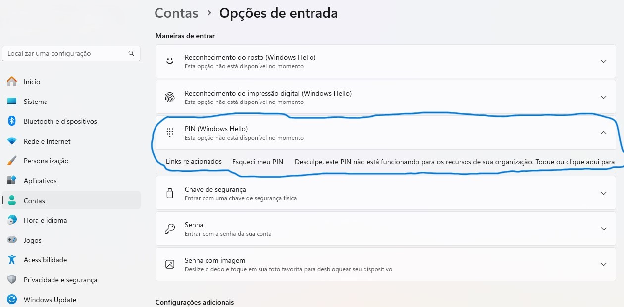Select the Windows Update sync icon
Screen dimensions: 624x307
[12, 300]
